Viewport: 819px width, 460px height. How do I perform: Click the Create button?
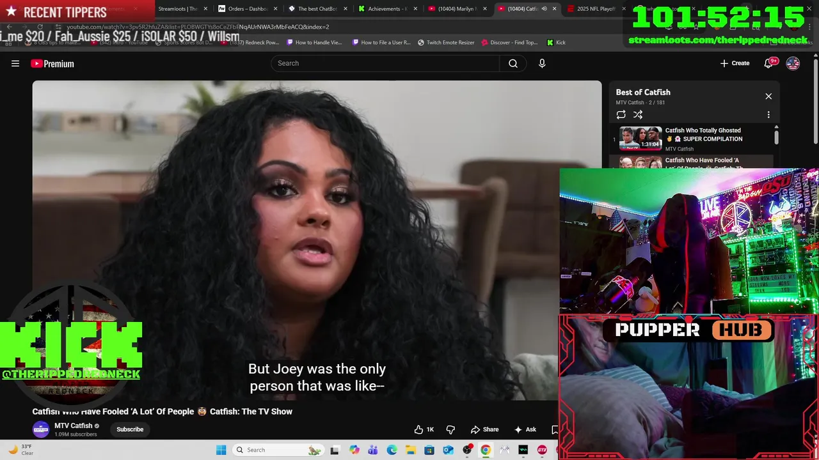735,63
